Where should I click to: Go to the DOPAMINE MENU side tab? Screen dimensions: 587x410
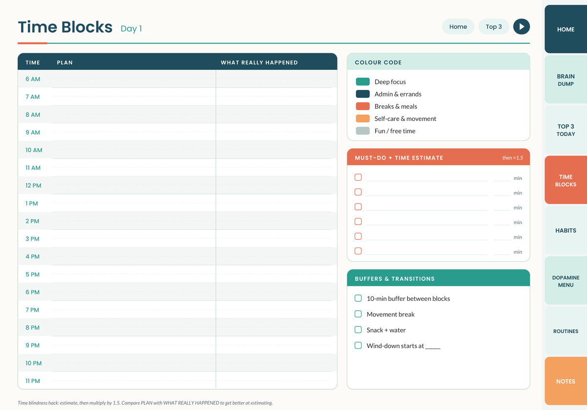[565, 281]
